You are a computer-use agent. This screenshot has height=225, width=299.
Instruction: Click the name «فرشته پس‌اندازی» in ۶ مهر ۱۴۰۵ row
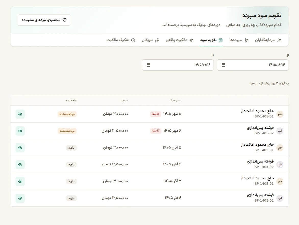(x=260, y=128)
